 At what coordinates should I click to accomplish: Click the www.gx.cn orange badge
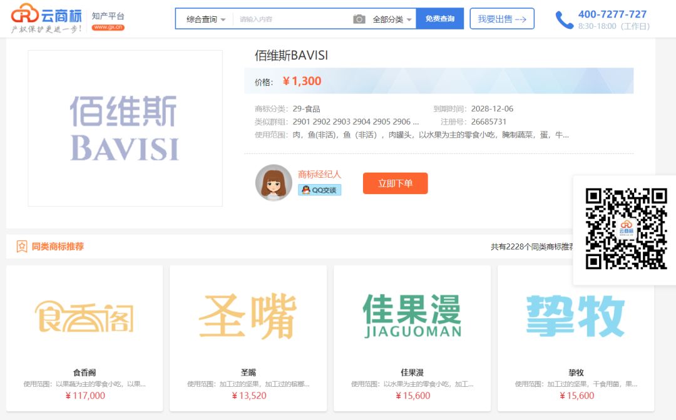coord(108,28)
